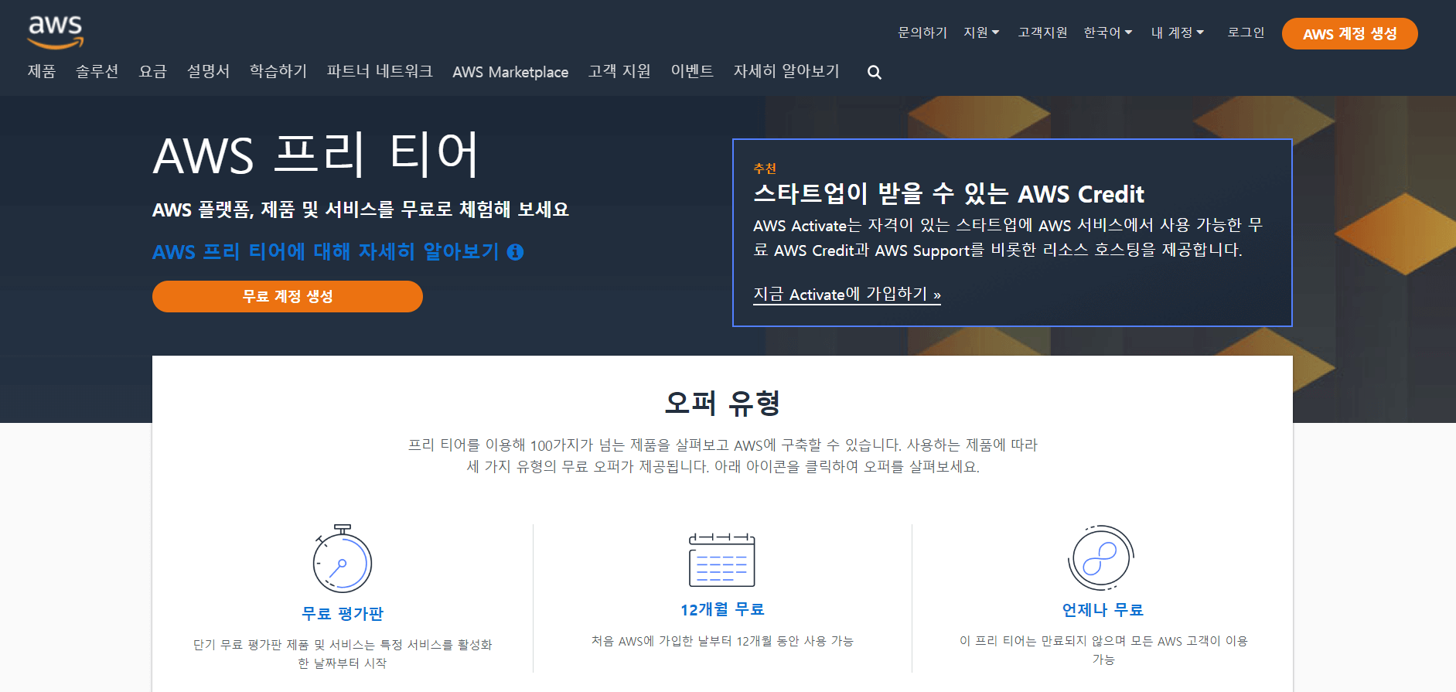The image size is (1456, 692).
Task: Select the infinity 언제나 무료 icon
Action: [1102, 558]
